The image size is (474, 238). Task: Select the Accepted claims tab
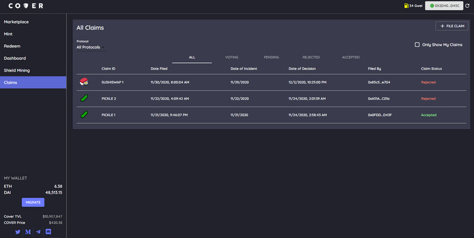tap(351, 57)
